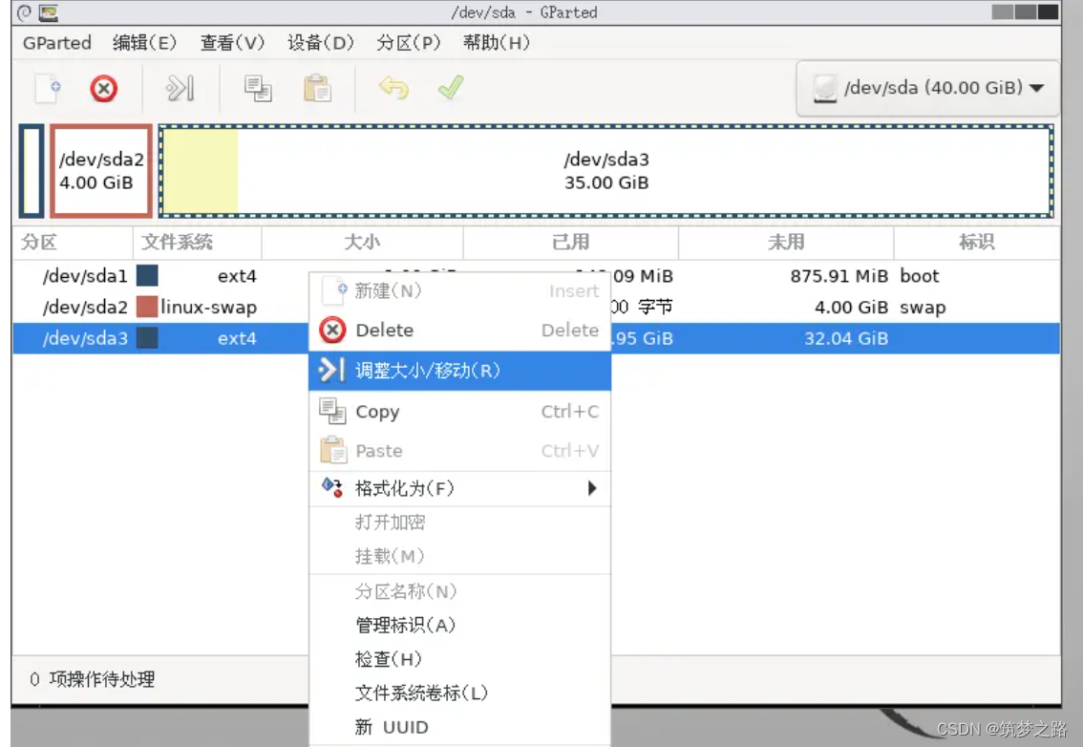Click the Copy icon in the context menu

click(332, 411)
